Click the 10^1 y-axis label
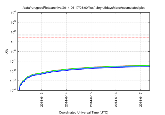This screenshot has height=115, width=165. click(13, 42)
